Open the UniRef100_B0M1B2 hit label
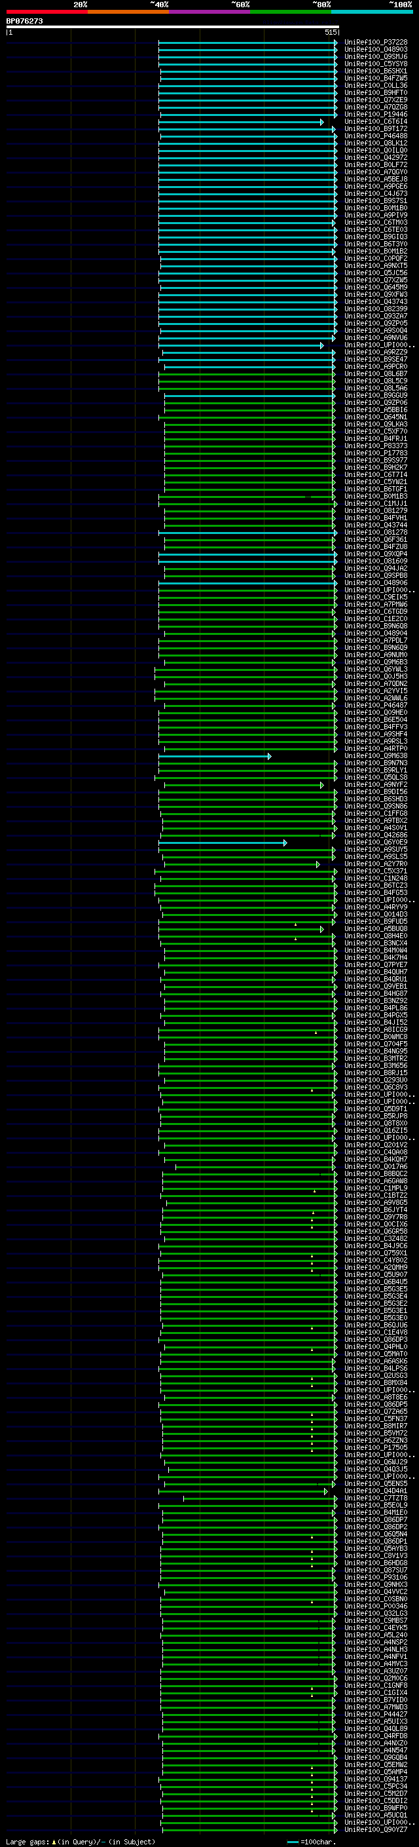The width and height of the screenshot is (419, 1847). [x=376, y=252]
